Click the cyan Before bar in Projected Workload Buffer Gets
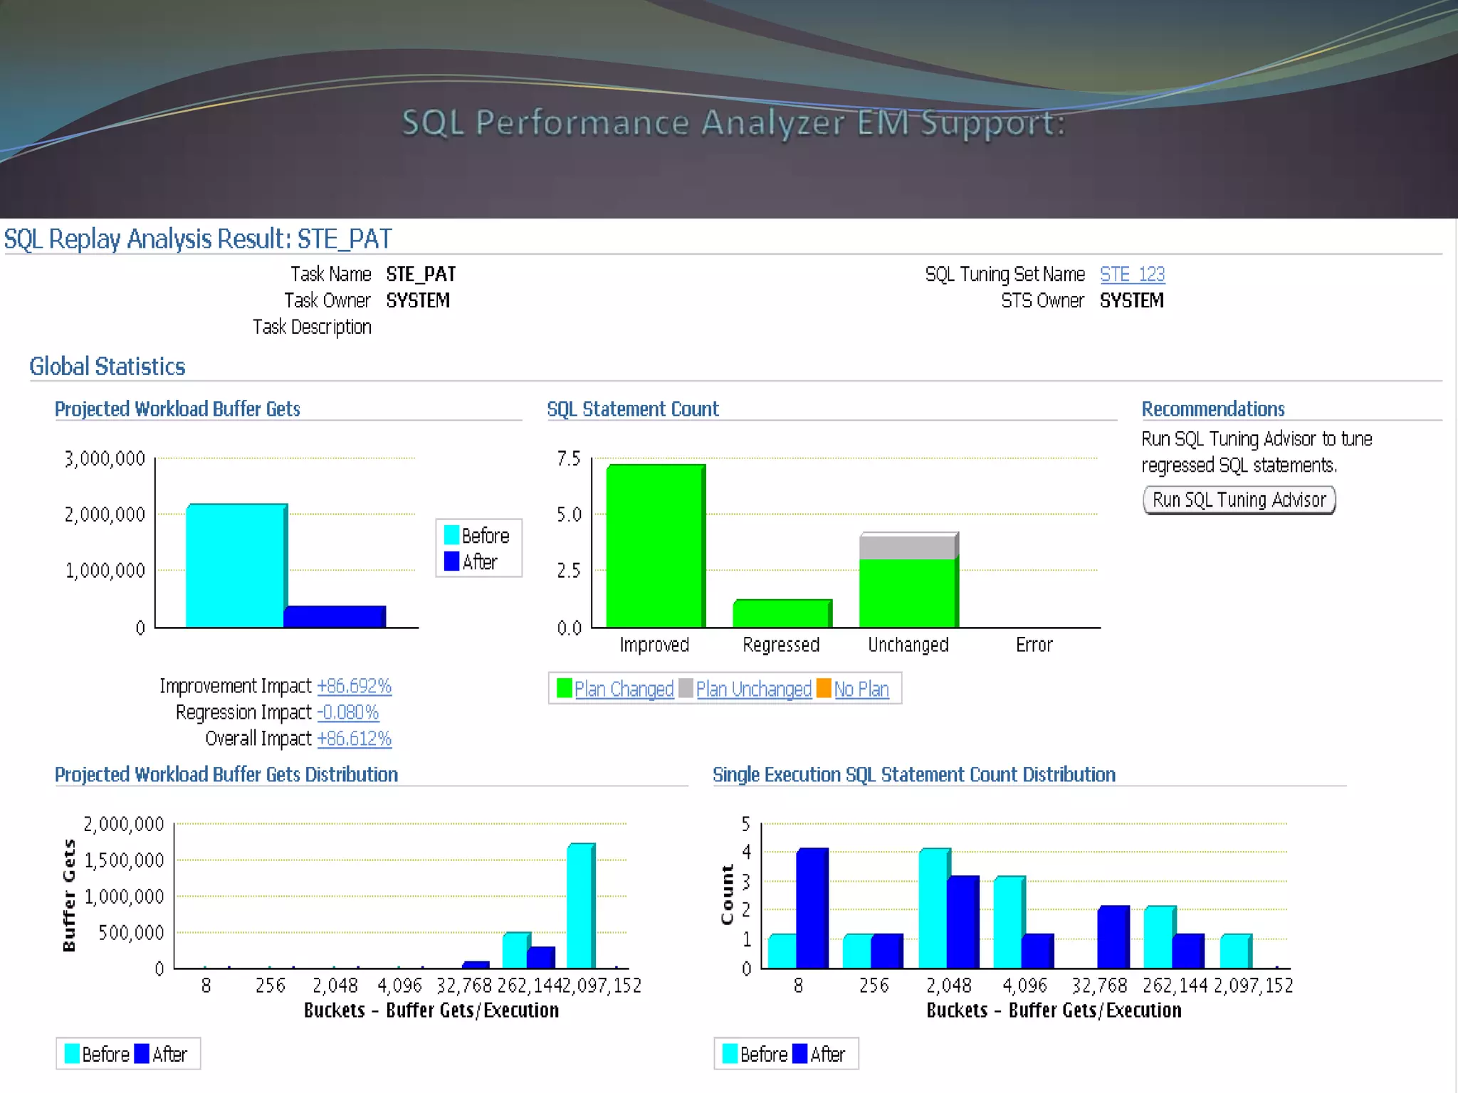This screenshot has width=1458, height=1093. pos(235,566)
